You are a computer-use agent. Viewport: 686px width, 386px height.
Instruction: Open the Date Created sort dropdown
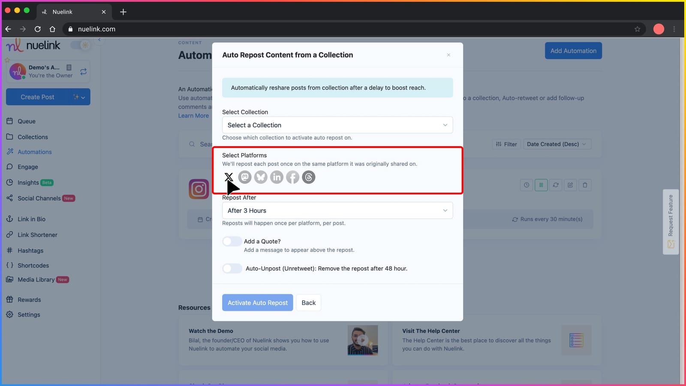pyautogui.click(x=557, y=144)
